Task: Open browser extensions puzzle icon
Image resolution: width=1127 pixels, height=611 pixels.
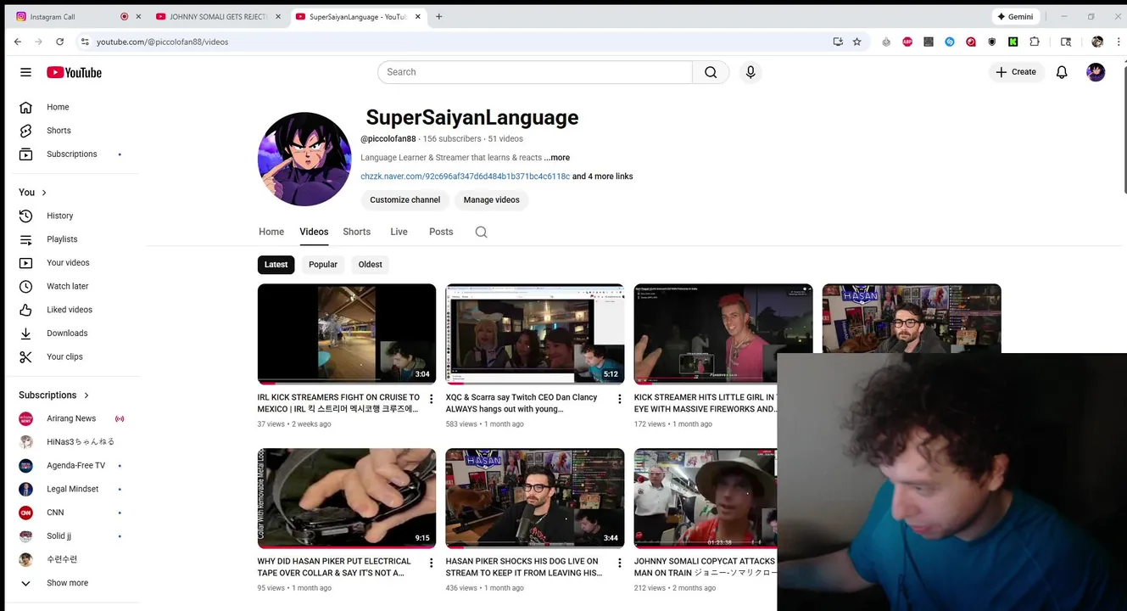Action: point(1035,42)
